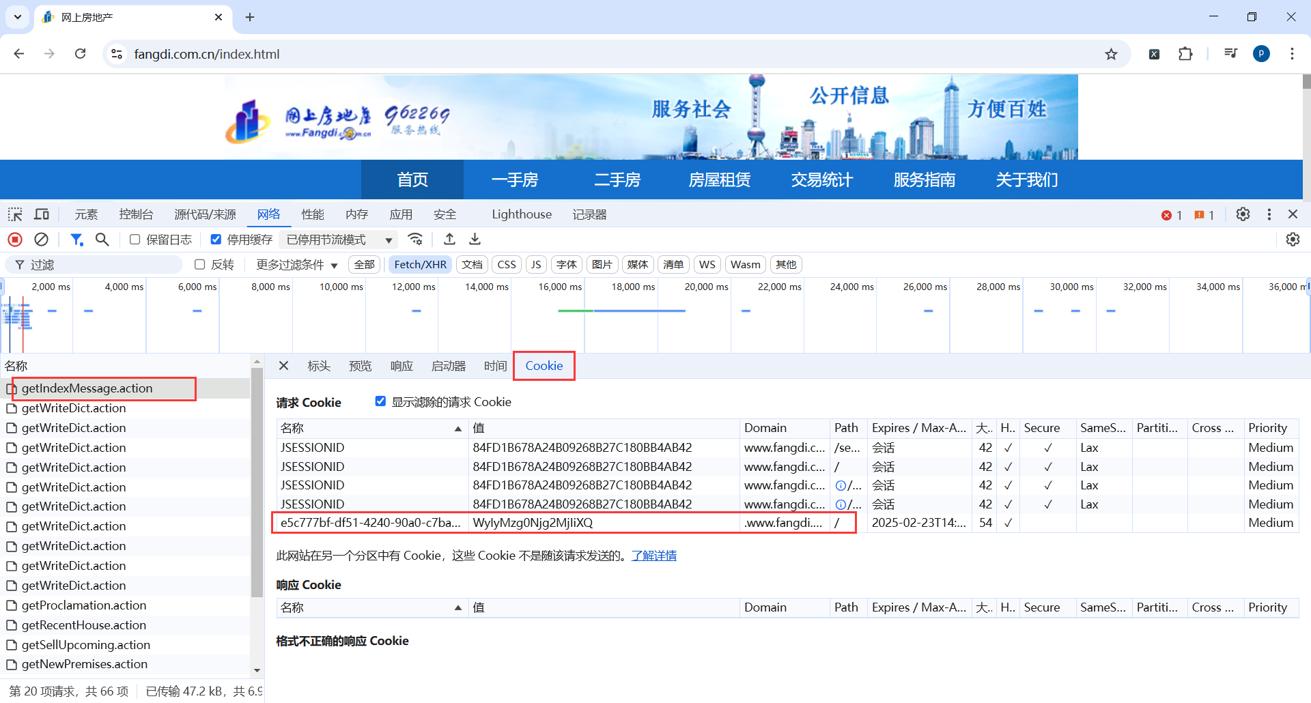Viewport: 1311px width, 703px height.
Task: Show the 标头 tab of the request
Action: [x=319, y=366]
